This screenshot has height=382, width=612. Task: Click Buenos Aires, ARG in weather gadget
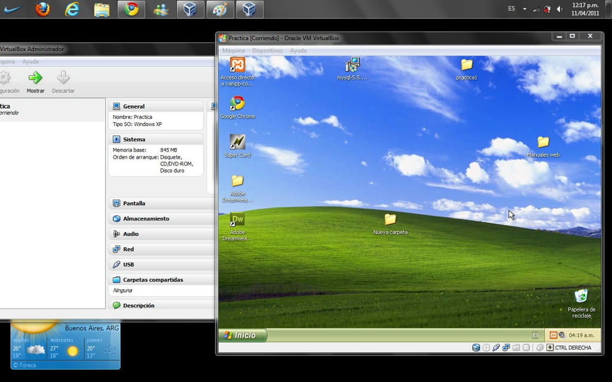click(x=91, y=328)
